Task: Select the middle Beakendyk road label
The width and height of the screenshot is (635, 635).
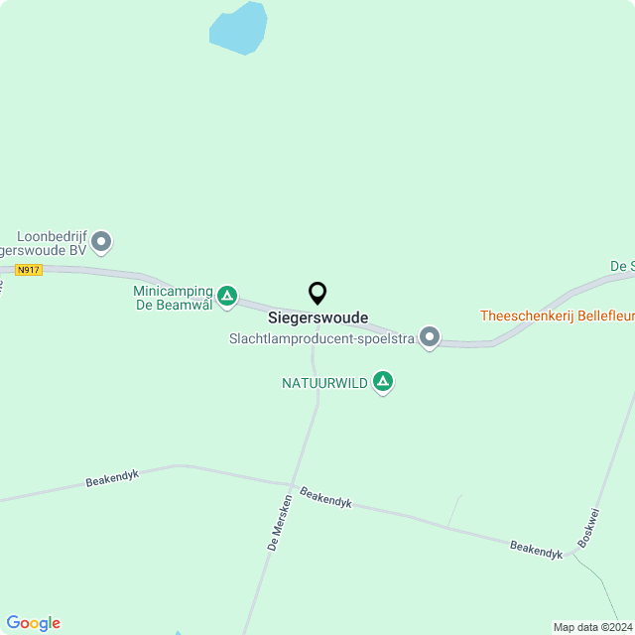Action: [x=325, y=497]
